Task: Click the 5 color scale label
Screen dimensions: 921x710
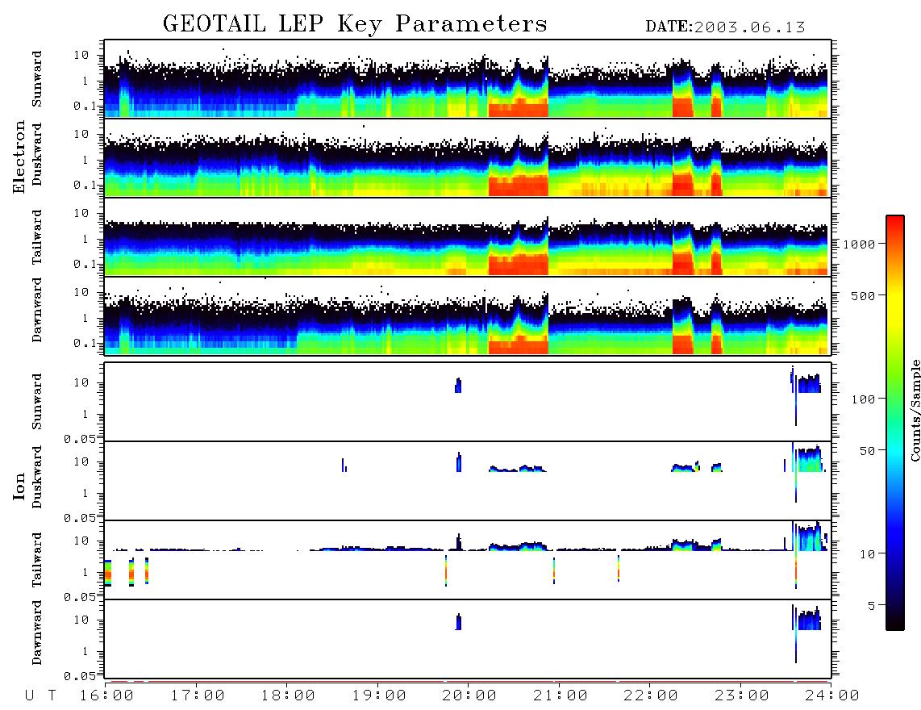Action: click(872, 605)
